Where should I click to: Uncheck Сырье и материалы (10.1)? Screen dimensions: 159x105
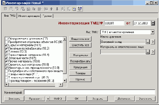(x=7, y=45)
